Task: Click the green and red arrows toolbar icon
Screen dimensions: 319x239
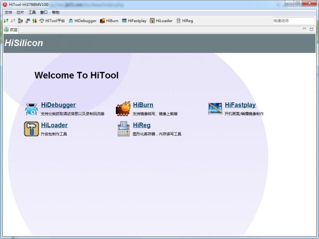Action: (35, 20)
